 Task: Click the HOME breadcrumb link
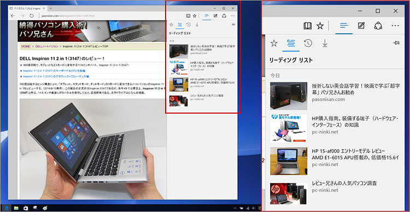tap(26, 46)
